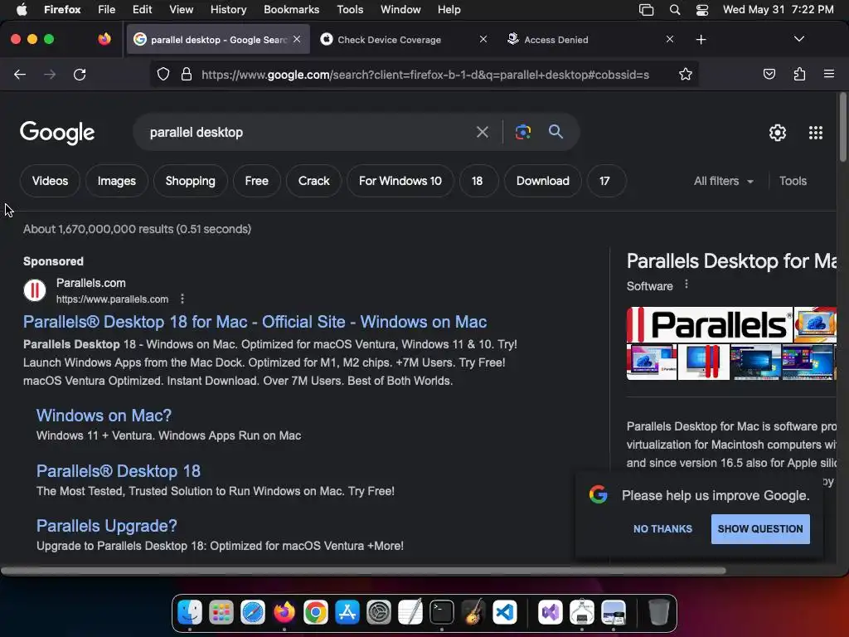Launch Visual Studio Code from the dock
The image size is (849, 637).
[505, 613]
